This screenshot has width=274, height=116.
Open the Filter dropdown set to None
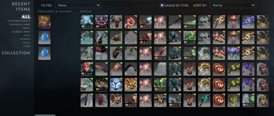click(x=78, y=5)
